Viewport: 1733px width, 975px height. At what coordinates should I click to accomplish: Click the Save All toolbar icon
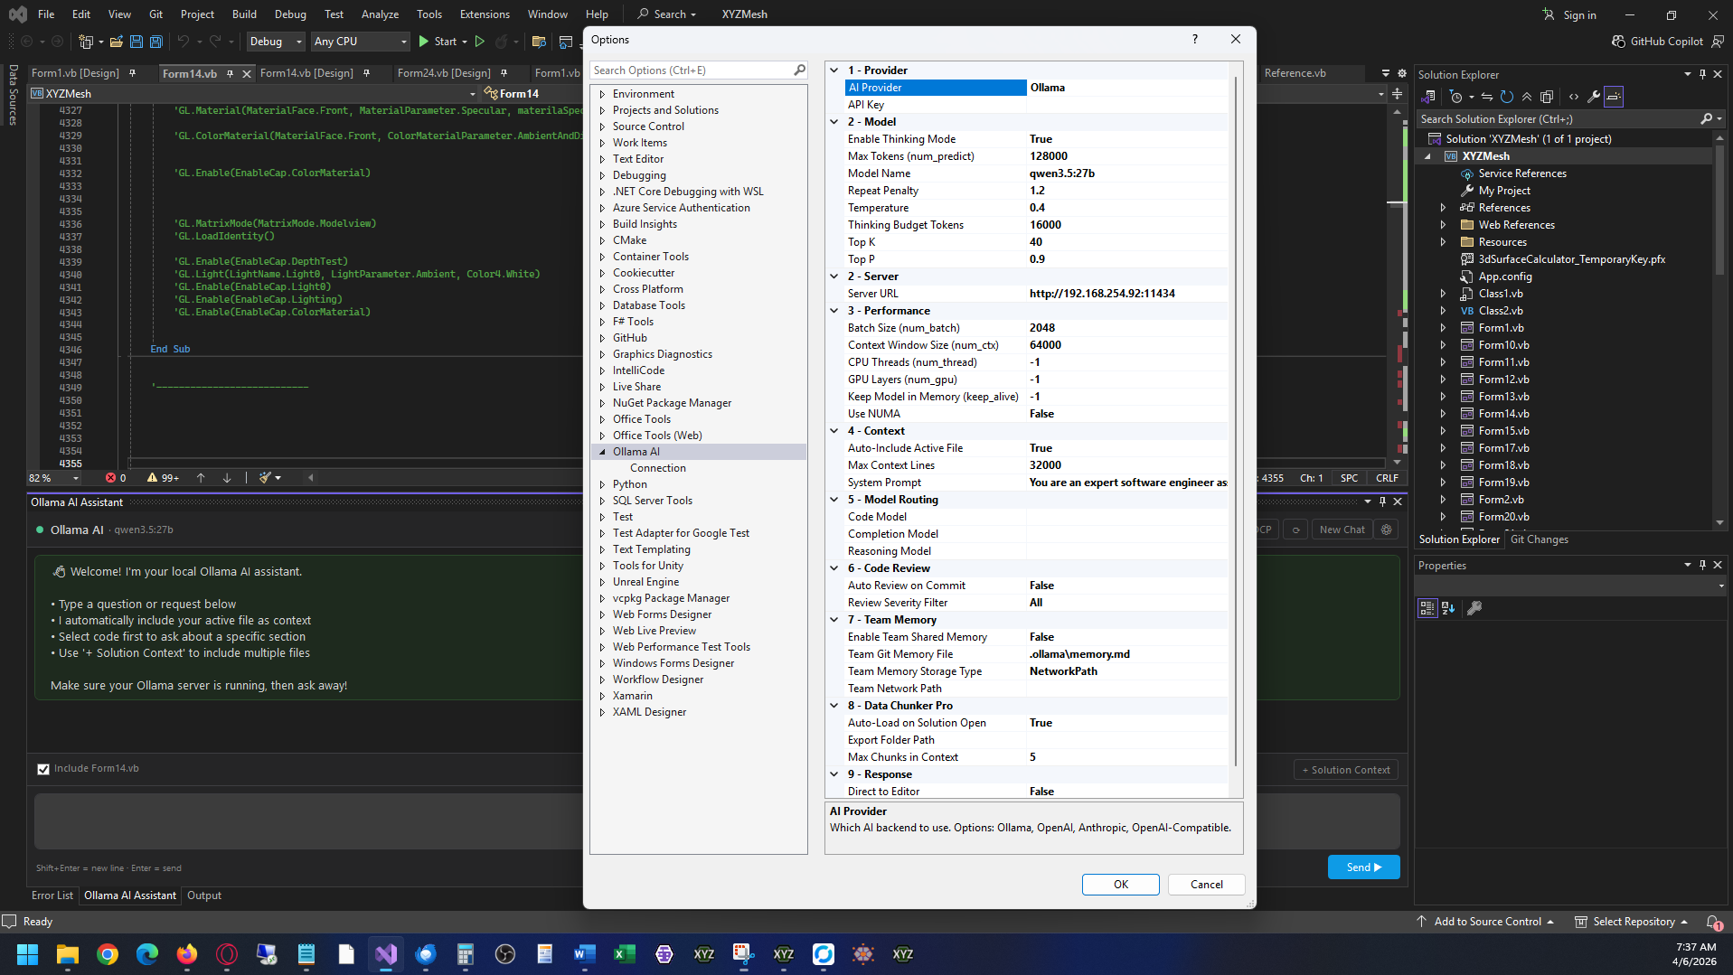point(155,42)
